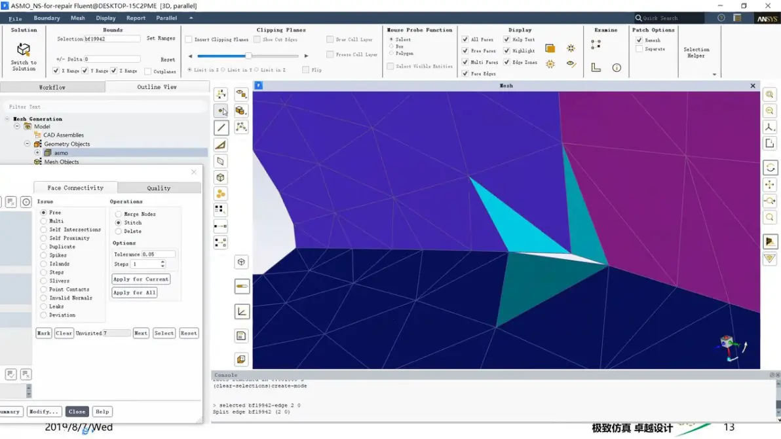Screen dimensions: 781x439
Task: Switch to the Quality tab
Action: tap(159, 188)
